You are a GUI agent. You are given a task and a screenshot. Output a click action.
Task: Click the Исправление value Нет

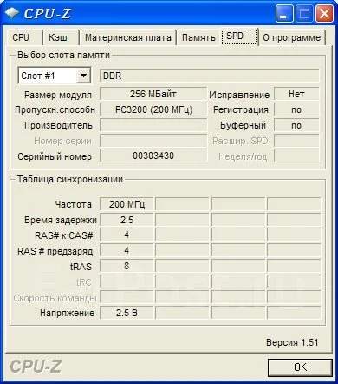pyautogui.click(x=296, y=94)
